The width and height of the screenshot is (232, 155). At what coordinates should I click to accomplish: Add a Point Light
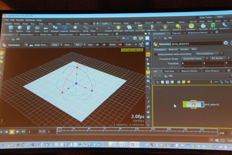pos(118,28)
